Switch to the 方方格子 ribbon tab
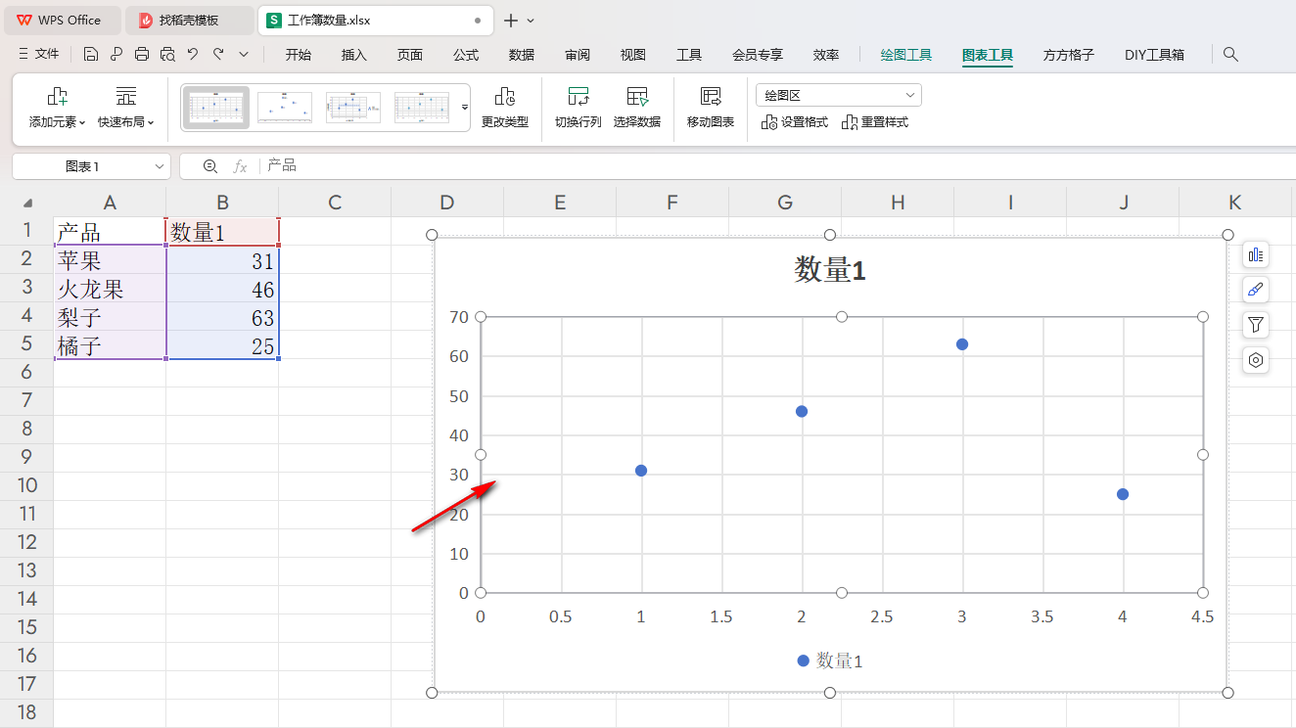Viewport: 1296px width, 728px height. coord(1069,55)
